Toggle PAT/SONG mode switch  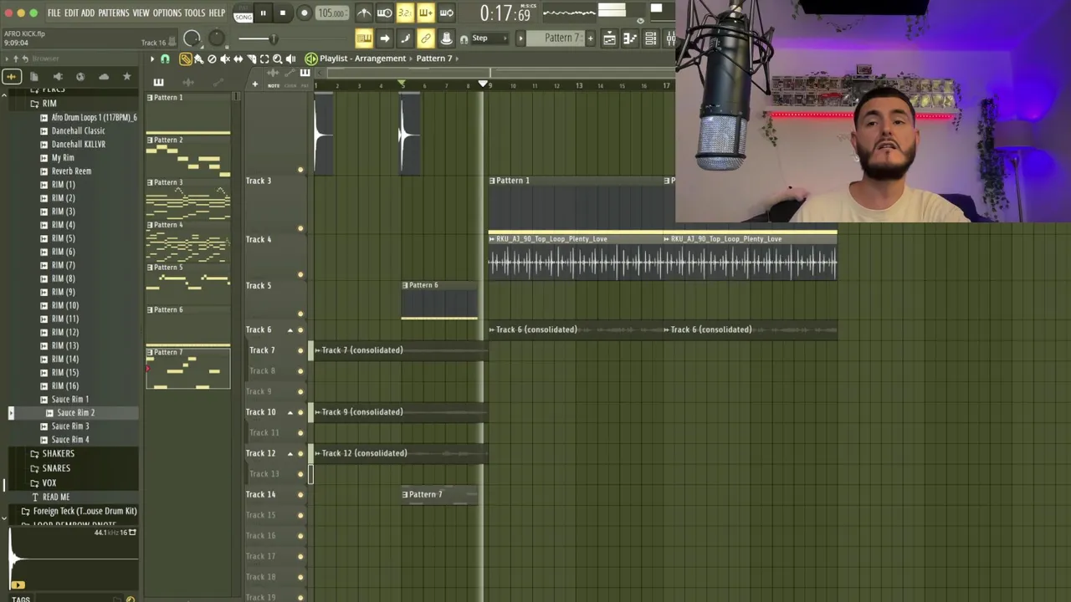click(243, 14)
